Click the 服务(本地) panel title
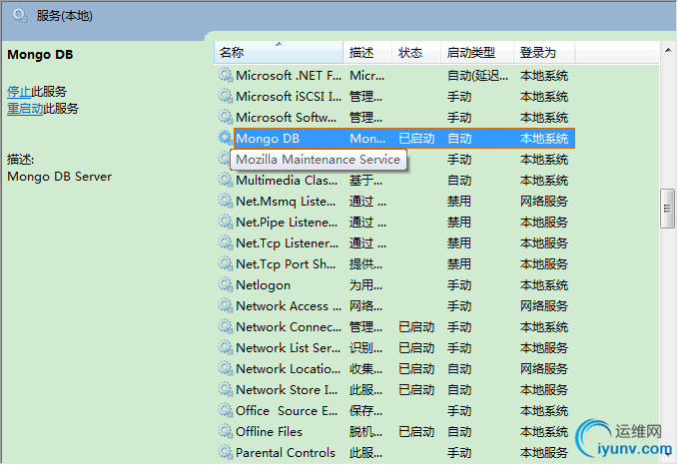 [65, 16]
